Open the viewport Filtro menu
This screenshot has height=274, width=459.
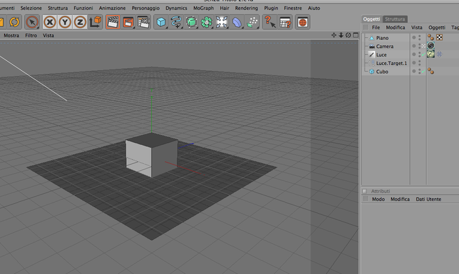(x=31, y=35)
